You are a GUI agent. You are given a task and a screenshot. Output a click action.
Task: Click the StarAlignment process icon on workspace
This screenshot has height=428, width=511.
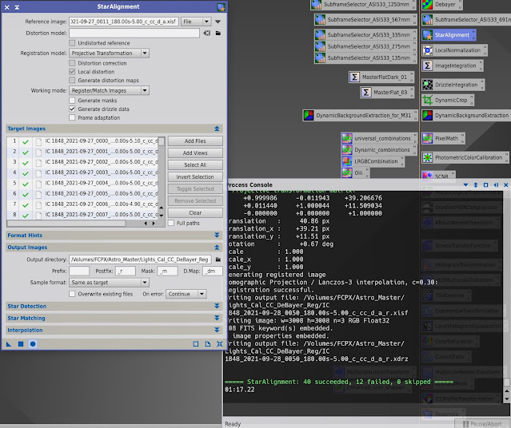[449, 35]
